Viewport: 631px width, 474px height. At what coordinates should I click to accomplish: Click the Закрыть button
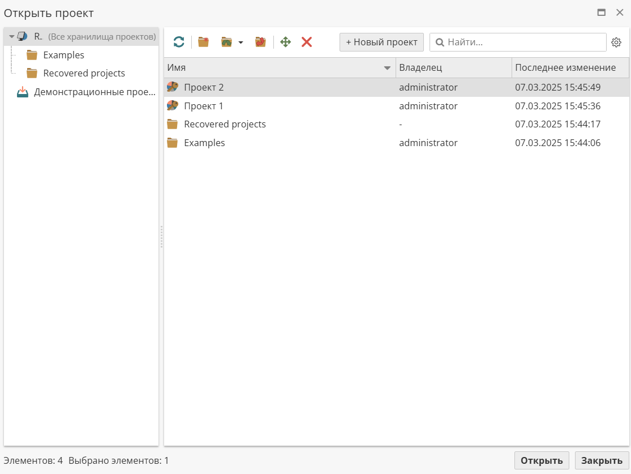pos(602,460)
